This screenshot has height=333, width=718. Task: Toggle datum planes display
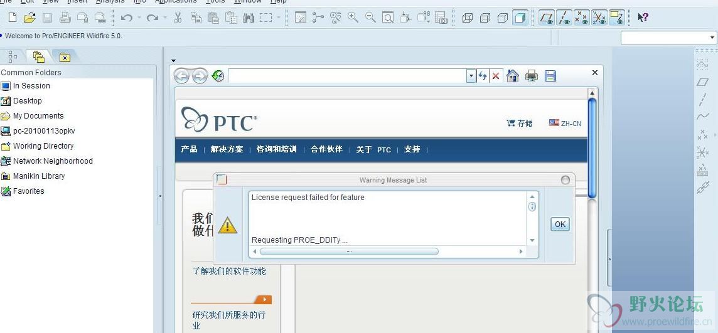point(546,18)
